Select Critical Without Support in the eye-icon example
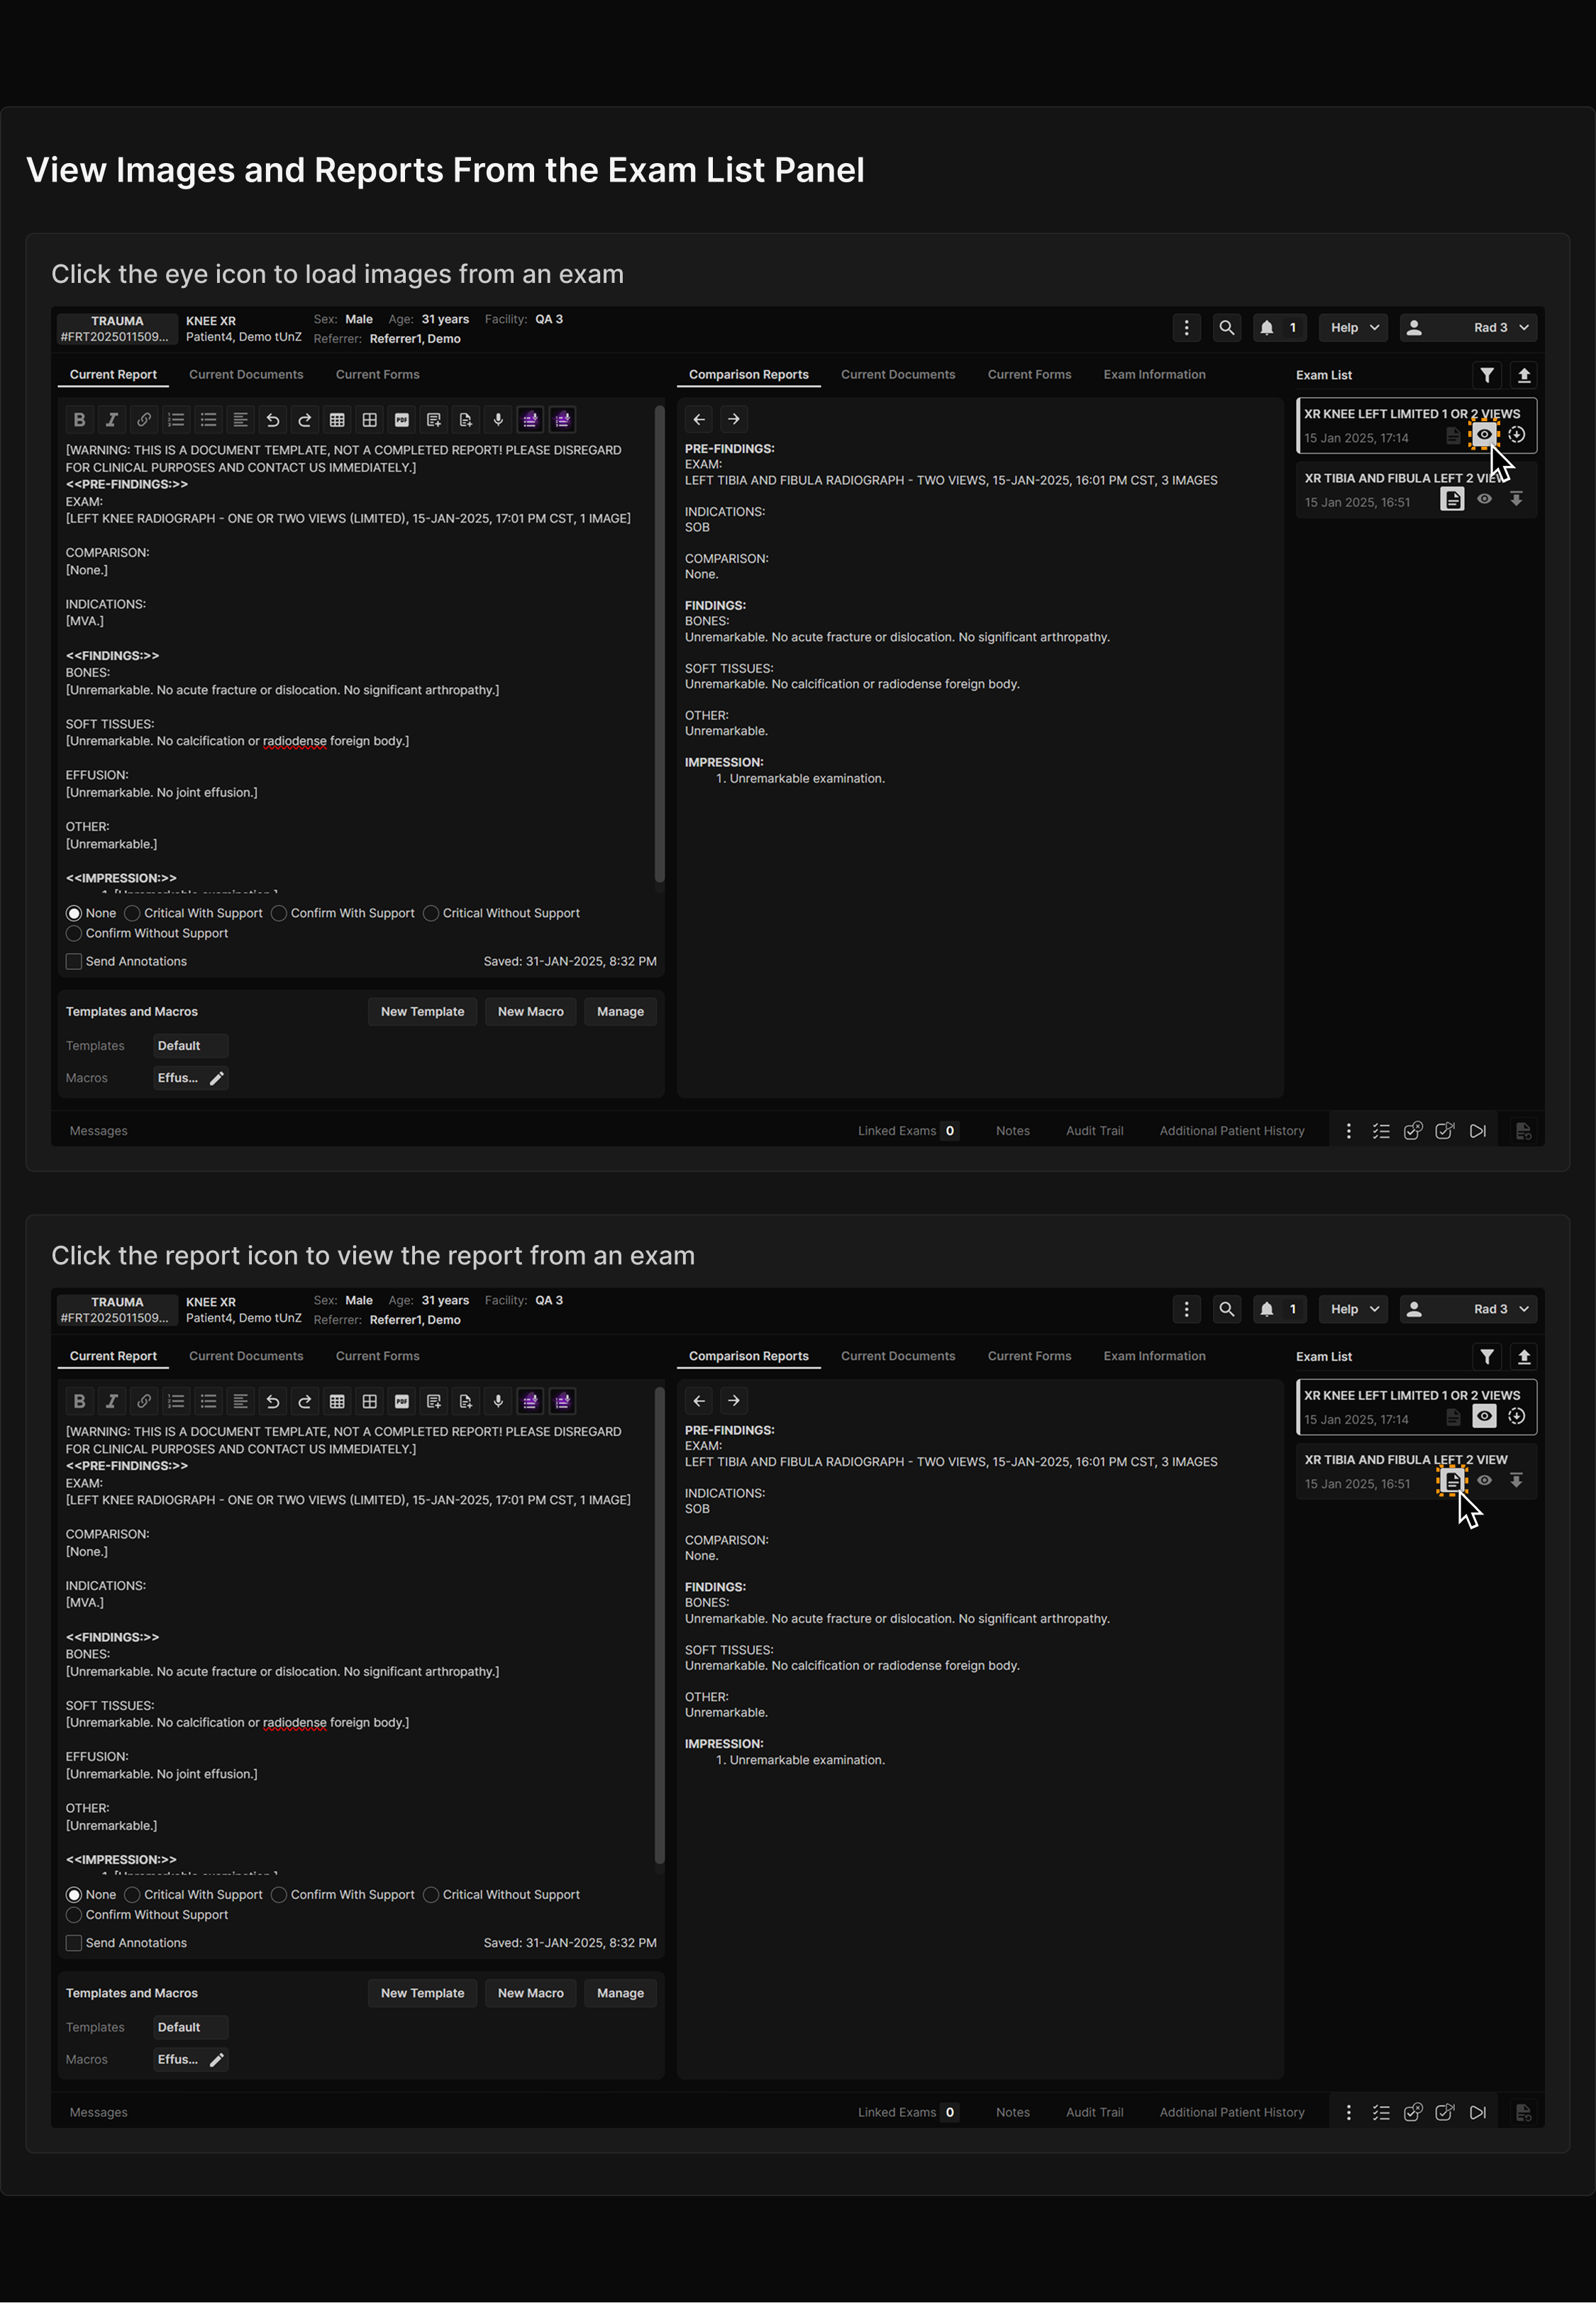The height and width of the screenshot is (2303, 1596). click(x=431, y=913)
